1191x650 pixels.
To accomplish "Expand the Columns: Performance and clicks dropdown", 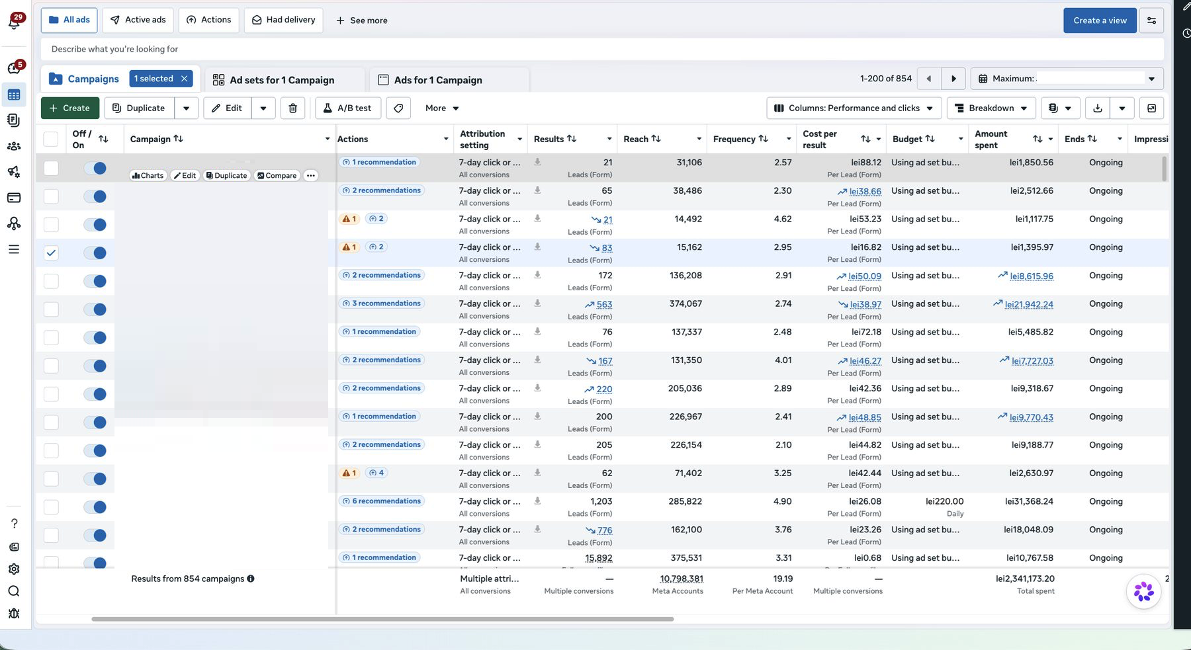I will (854, 108).
